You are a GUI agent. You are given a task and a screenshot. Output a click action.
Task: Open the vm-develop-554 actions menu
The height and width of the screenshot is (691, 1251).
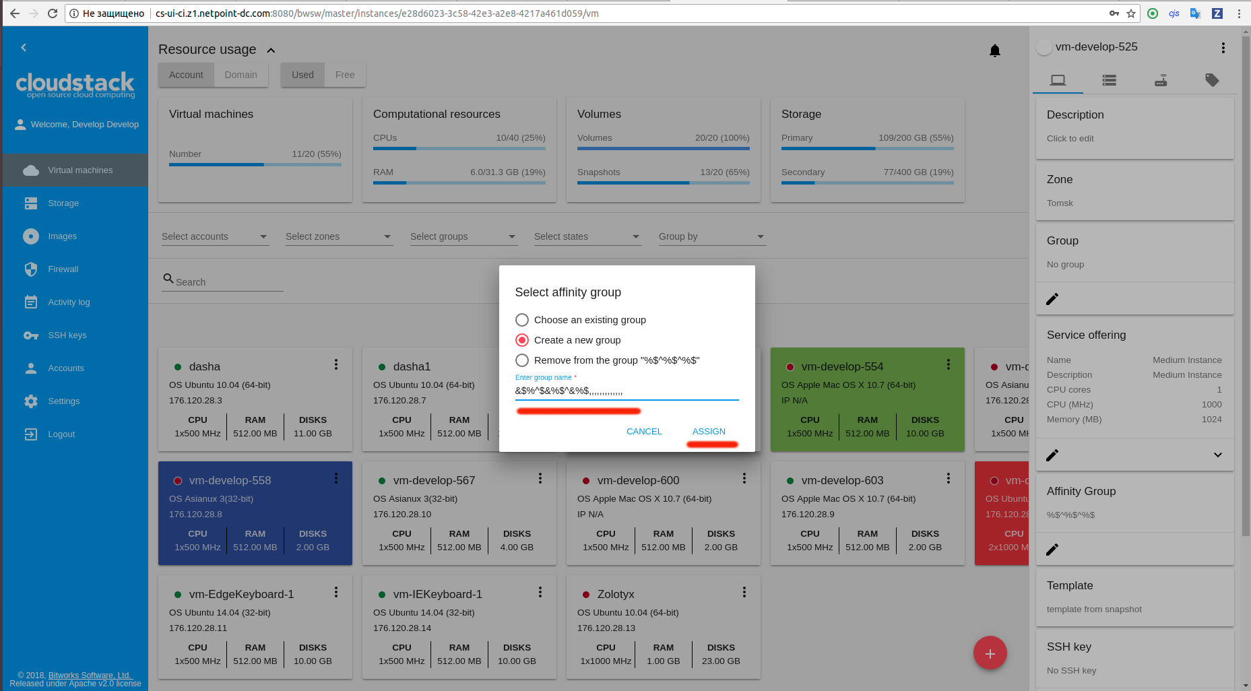coord(948,364)
